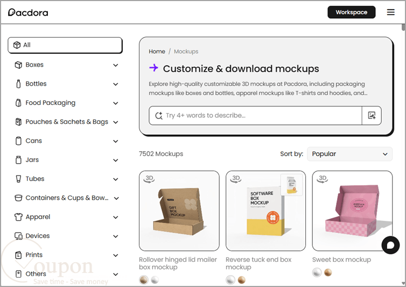Open the hamburger menu icon
Image resolution: width=406 pixels, height=287 pixels.
pyautogui.click(x=391, y=12)
